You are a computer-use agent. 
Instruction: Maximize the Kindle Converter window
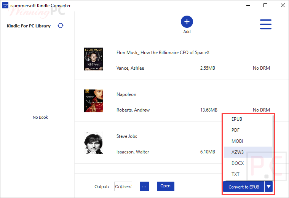265,5
